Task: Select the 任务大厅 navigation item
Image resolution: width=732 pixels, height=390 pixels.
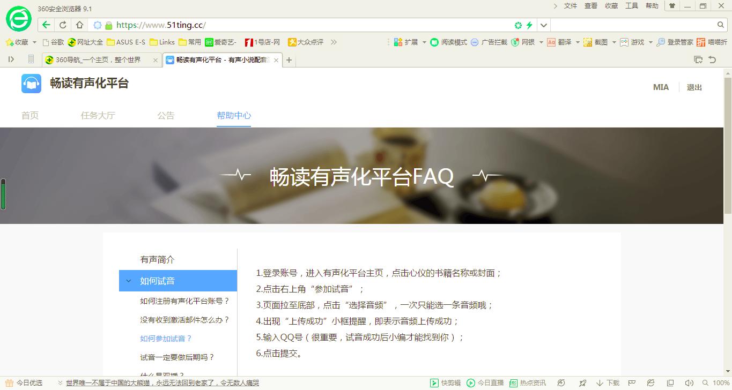Action: coord(98,115)
